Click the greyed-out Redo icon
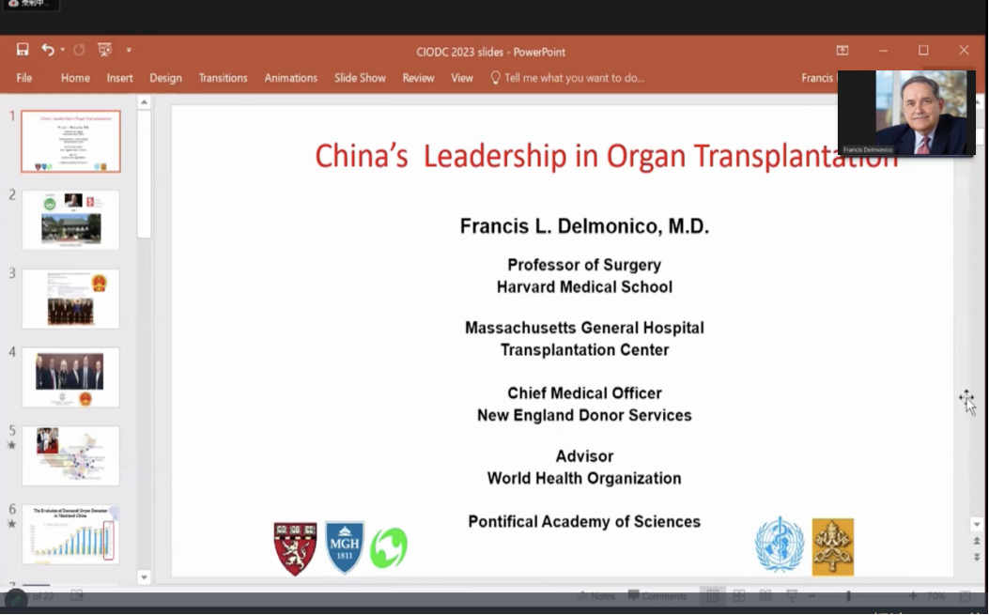 (x=79, y=50)
